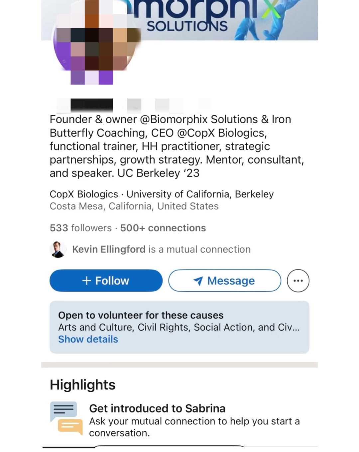The height and width of the screenshot is (452, 359).
Task: Open the pixelated profile picture
Action: (96, 42)
